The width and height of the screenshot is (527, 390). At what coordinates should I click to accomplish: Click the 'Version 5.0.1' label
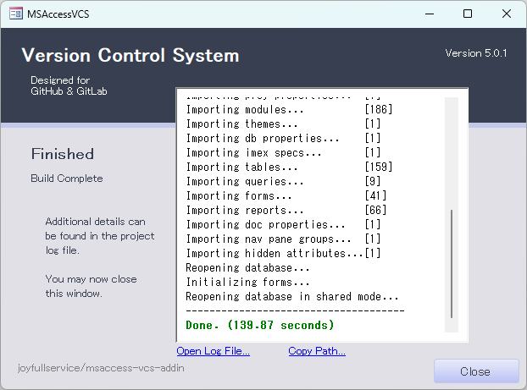coord(476,53)
